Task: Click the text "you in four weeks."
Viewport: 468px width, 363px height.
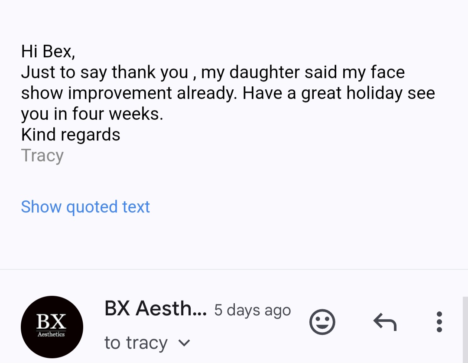Action: point(92,114)
